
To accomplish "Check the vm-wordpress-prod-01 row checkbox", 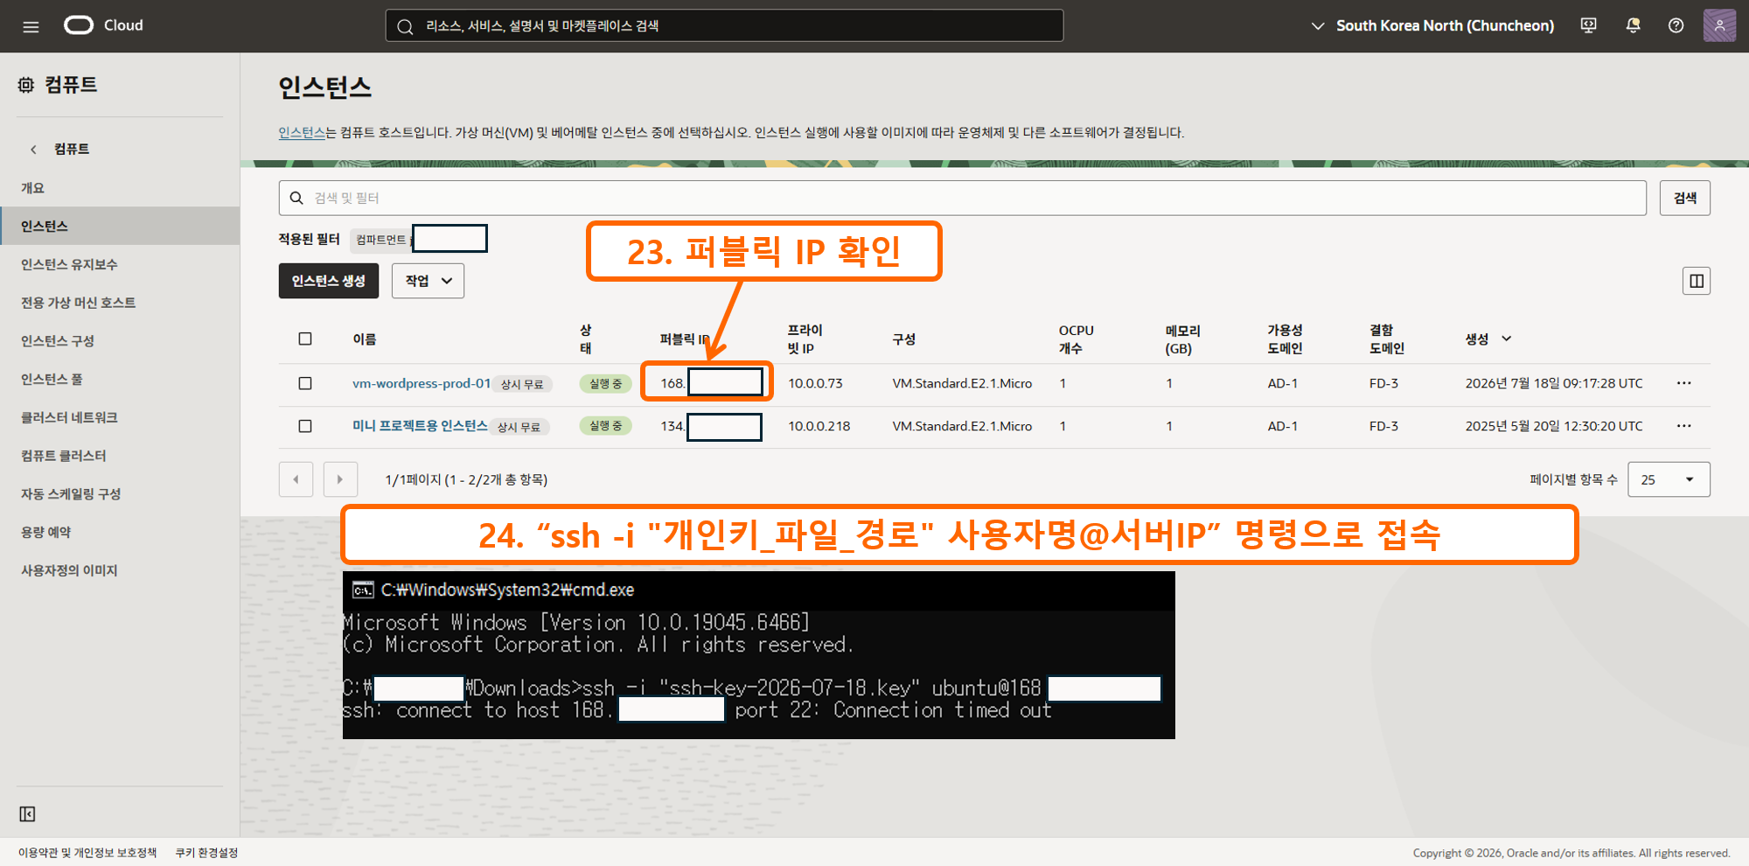I will pos(305,383).
